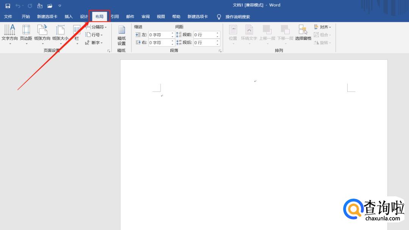Expand the 断字 hyphenation dropdown

[x=94, y=43]
